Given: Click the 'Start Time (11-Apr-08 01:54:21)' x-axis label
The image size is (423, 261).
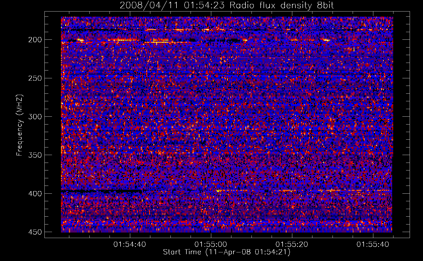Looking at the screenshot, I should [x=227, y=252].
